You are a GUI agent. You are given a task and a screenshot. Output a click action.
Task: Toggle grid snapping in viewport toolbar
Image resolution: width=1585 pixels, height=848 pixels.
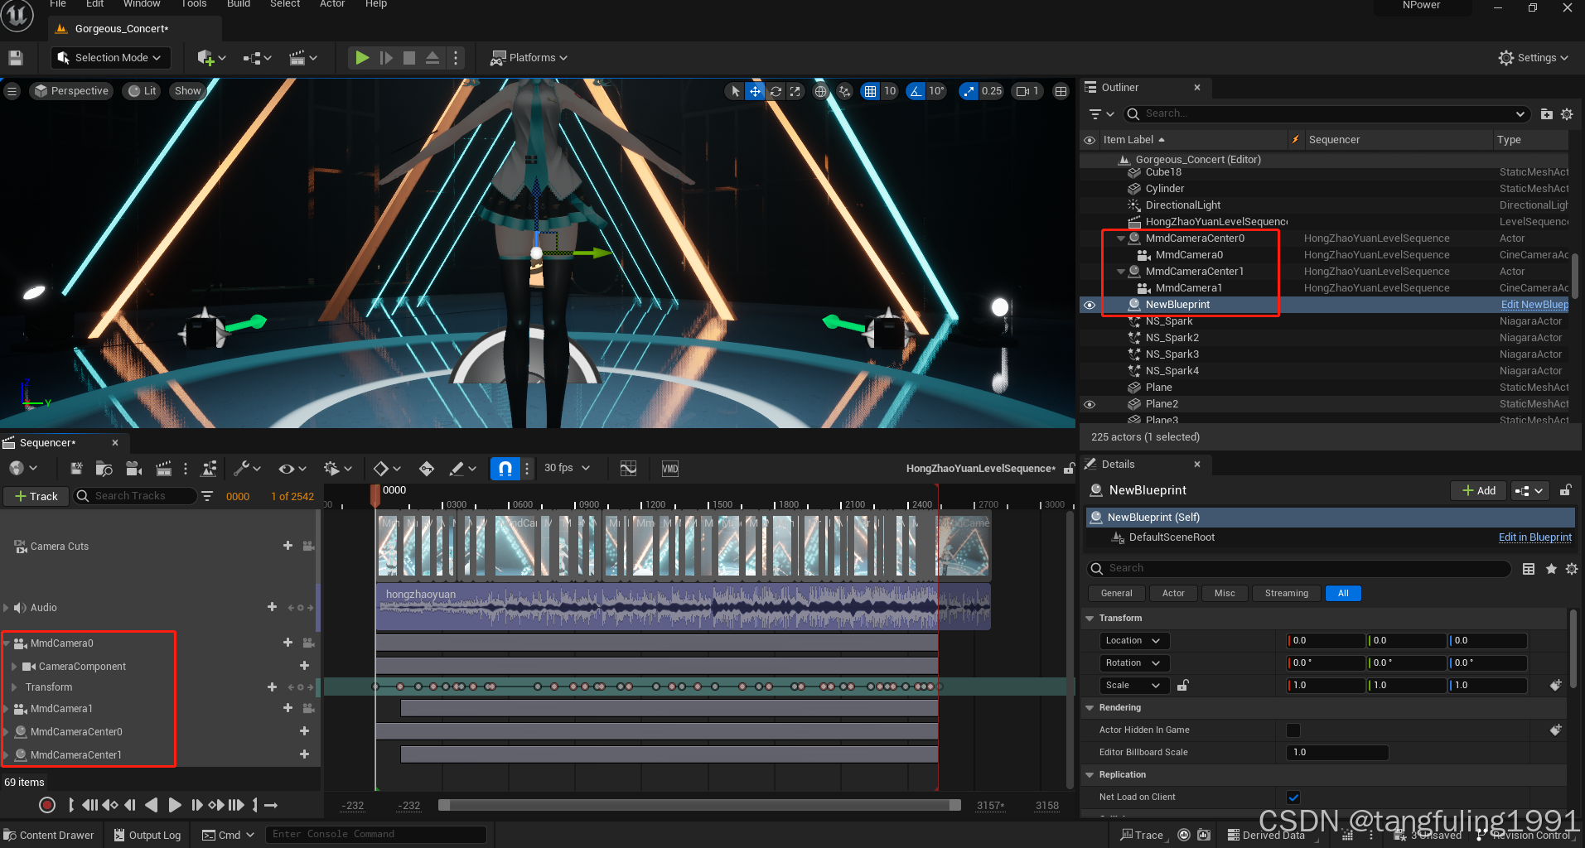(x=870, y=91)
